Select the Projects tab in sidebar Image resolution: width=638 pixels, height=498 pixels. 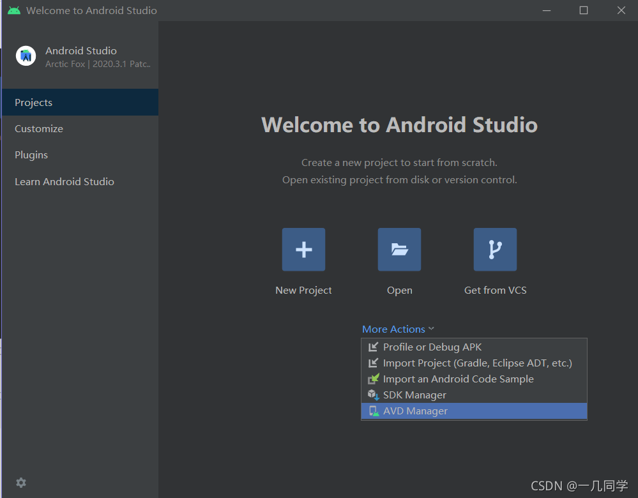pyautogui.click(x=80, y=102)
